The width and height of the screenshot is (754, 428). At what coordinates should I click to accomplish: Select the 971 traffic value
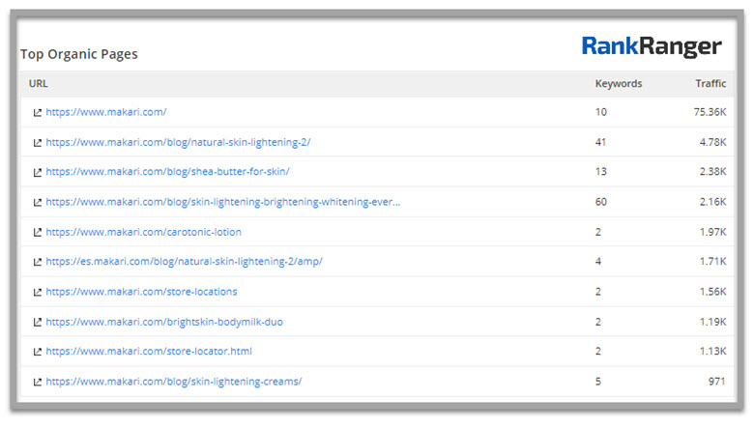(x=716, y=382)
